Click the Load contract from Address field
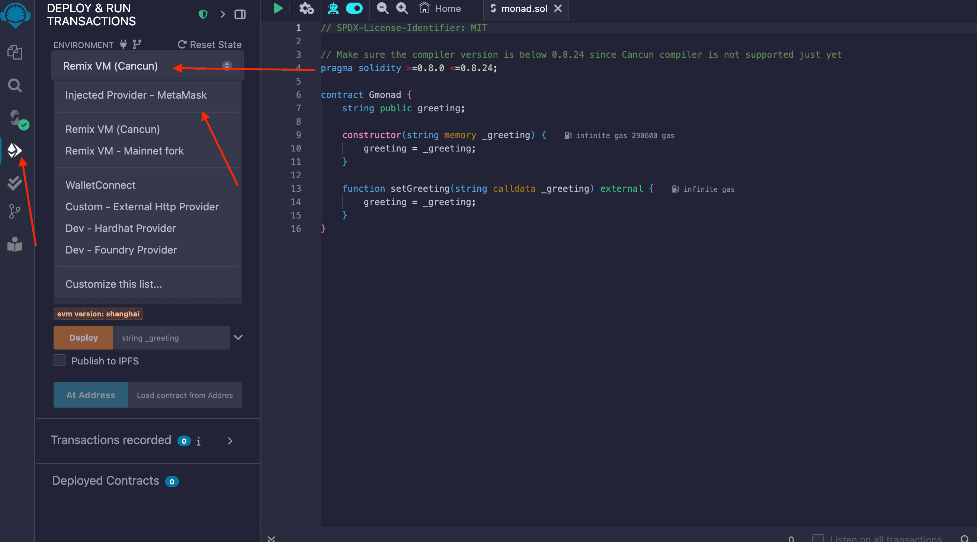Screen dimensions: 977x542 (185, 395)
